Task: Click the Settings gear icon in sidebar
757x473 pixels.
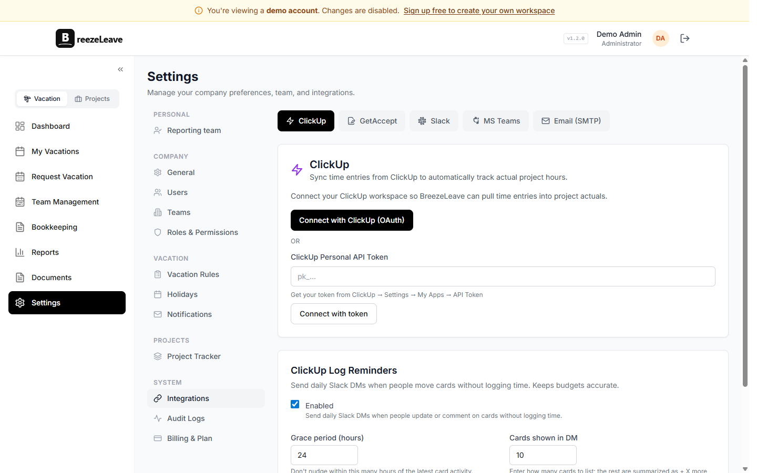Action: point(20,303)
